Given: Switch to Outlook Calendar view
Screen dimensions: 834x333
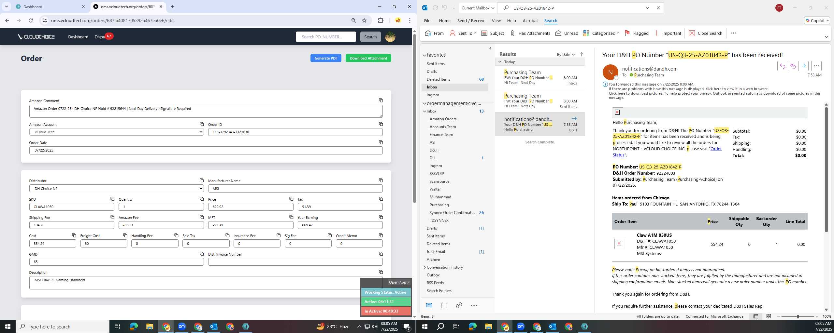Looking at the screenshot, I should 444,305.
